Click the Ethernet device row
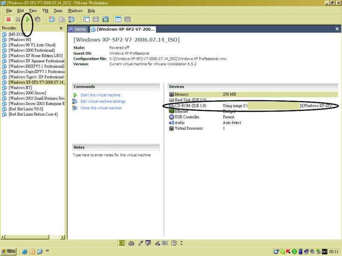Image resolution: width=342 pixels, height=256 pixels. (x=253, y=111)
